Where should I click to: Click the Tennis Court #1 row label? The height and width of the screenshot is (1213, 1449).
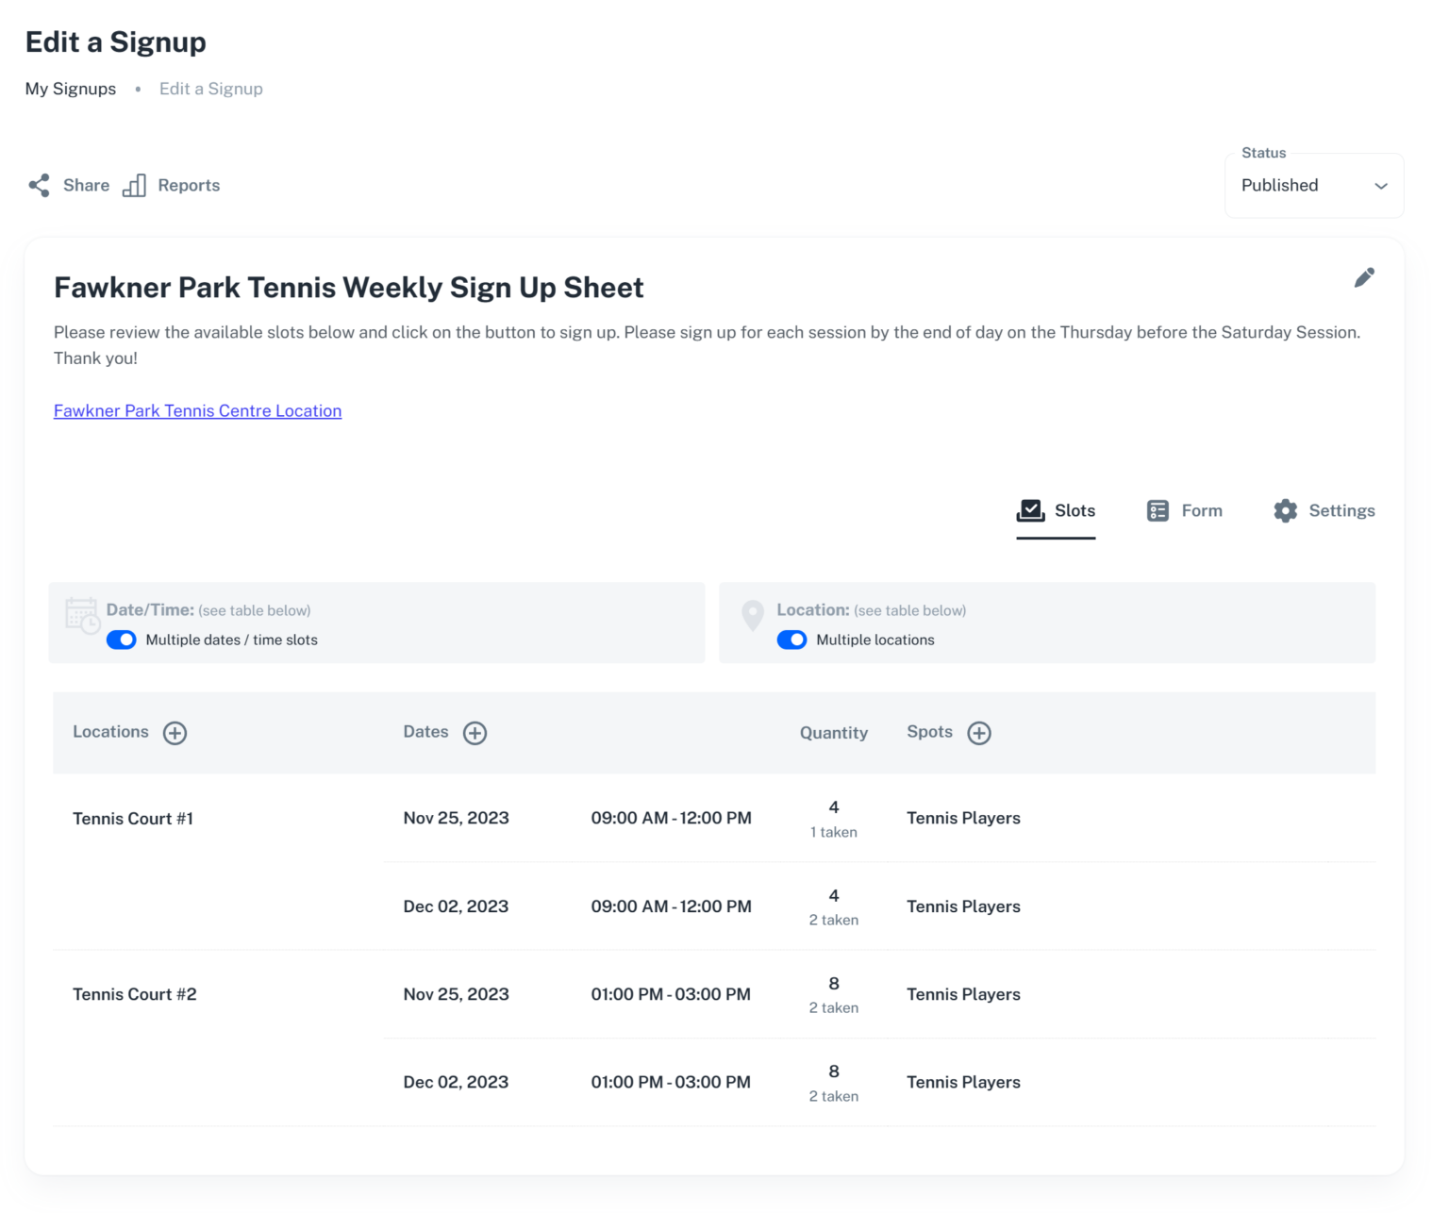pyautogui.click(x=133, y=818)
